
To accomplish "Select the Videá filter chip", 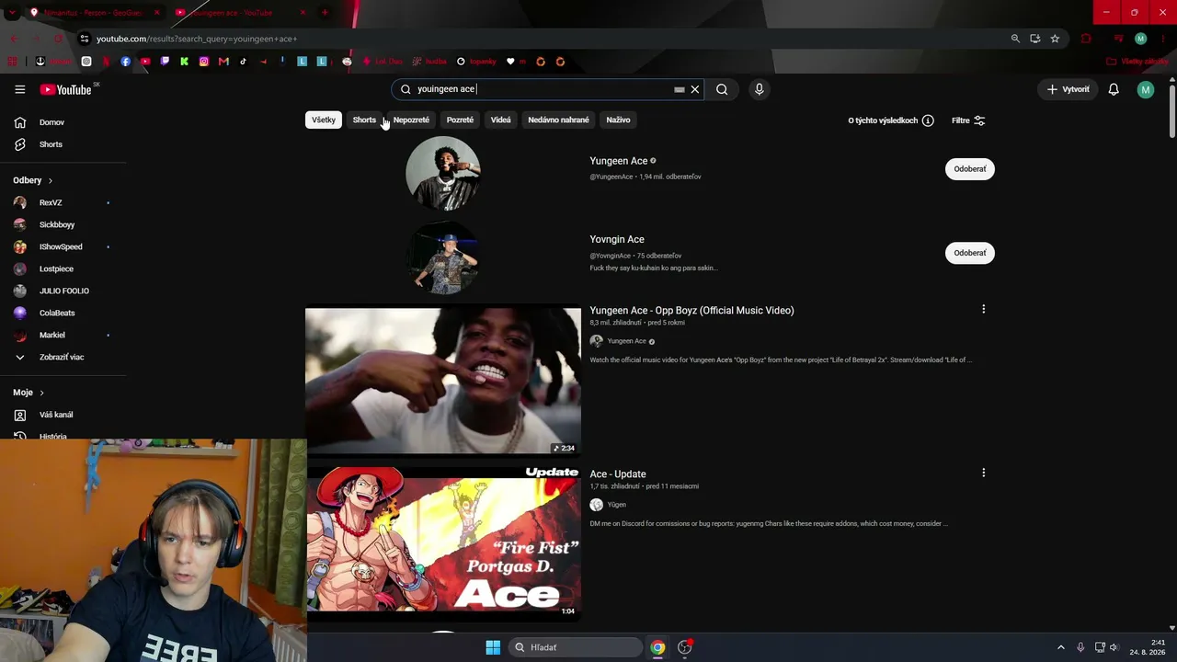I will (x=500, y=120).
